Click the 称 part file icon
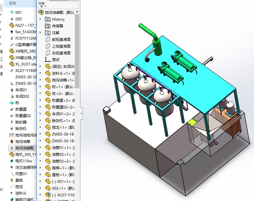Screen dimensions: 254x201 [x=12, y=103]
